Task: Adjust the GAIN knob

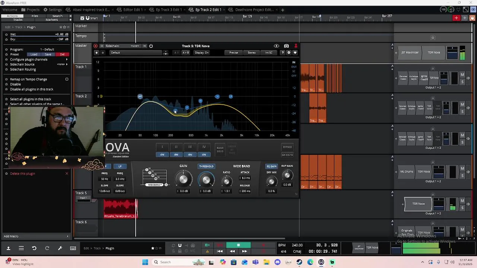Action: 183,180
